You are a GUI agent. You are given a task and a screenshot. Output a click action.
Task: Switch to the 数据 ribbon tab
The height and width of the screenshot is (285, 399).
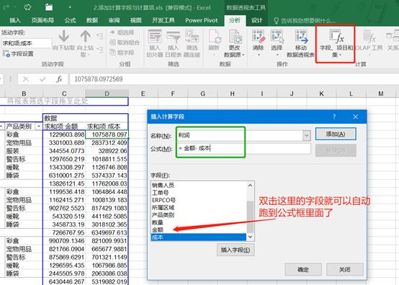pyautogui.click(x=92, y=20)
